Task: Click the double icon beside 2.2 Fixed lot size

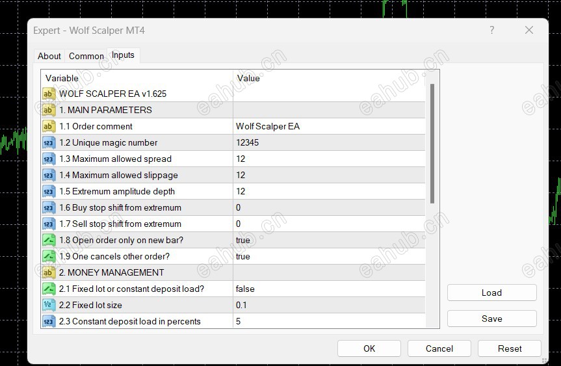Action: click(49, 305)
